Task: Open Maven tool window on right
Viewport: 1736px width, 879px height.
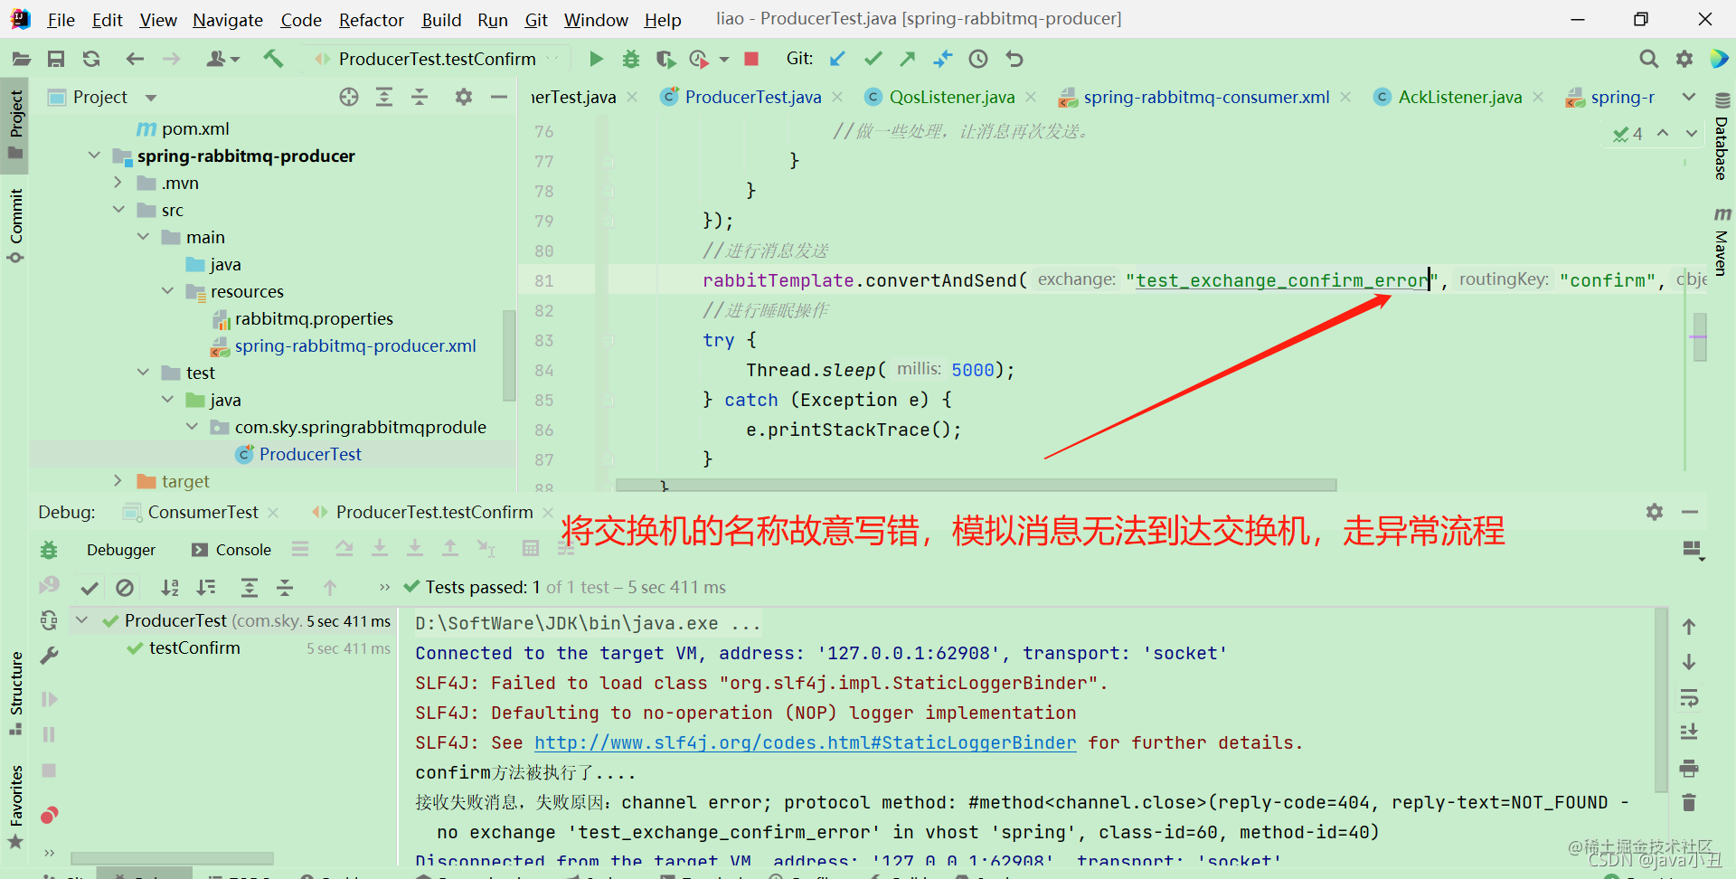Action: tap(1722, 241)
